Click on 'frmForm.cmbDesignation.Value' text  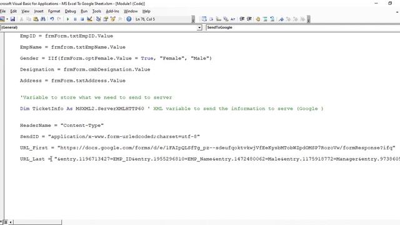coord(107,69)
